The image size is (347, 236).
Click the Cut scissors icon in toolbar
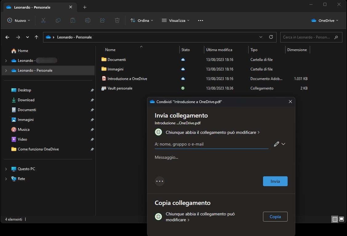coord(43,20)
